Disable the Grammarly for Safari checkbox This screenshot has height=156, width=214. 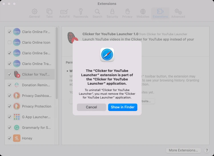pyautogui.click(x=10, y=127)
